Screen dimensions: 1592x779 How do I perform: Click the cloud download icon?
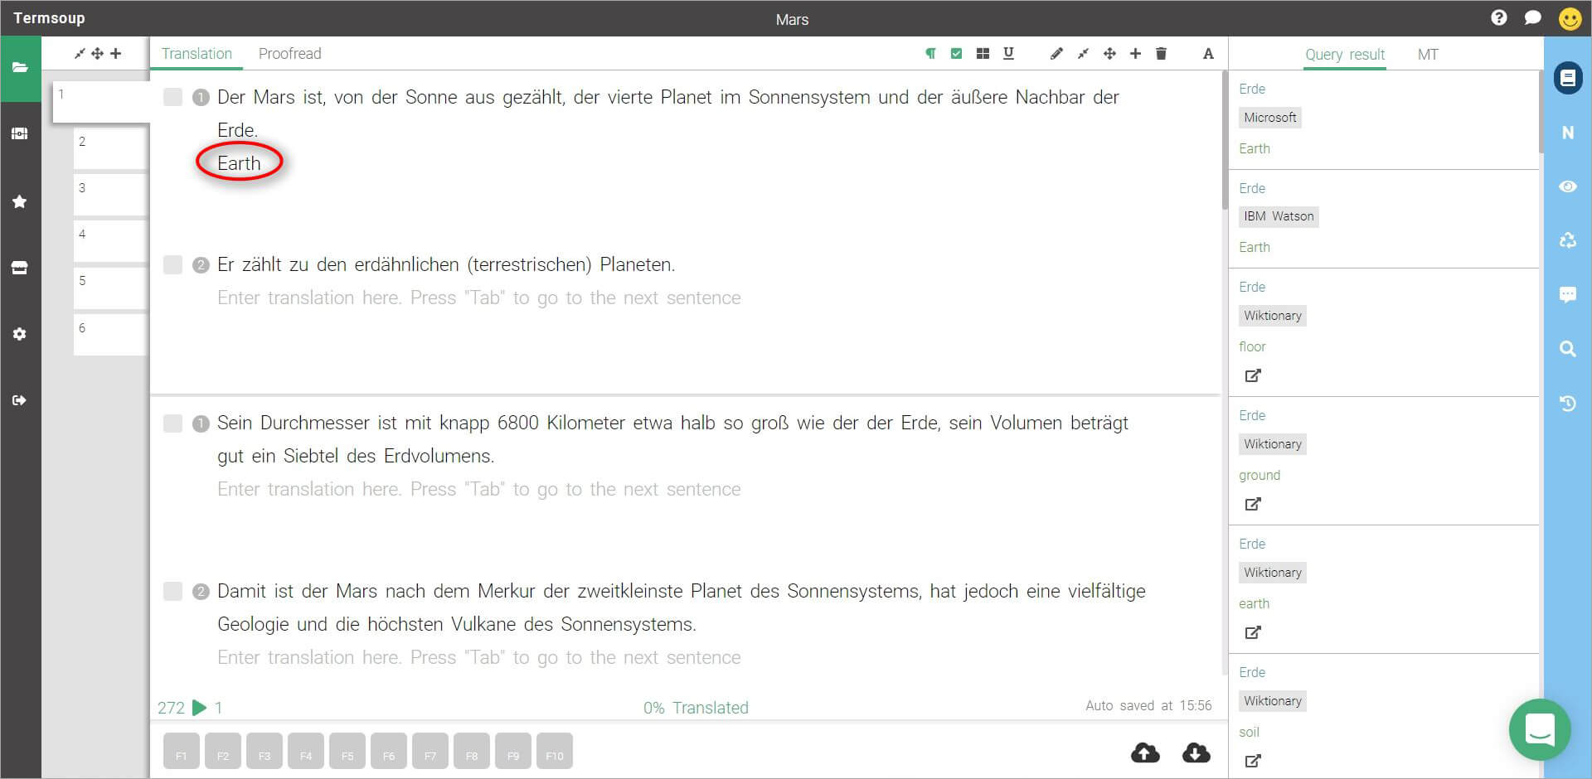(x=1196, y=752)
